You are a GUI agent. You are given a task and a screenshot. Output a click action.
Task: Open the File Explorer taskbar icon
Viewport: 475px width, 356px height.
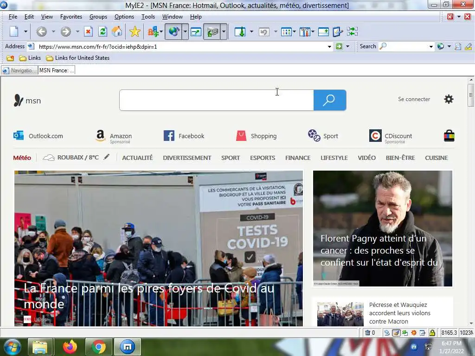[x=40, y=347]
